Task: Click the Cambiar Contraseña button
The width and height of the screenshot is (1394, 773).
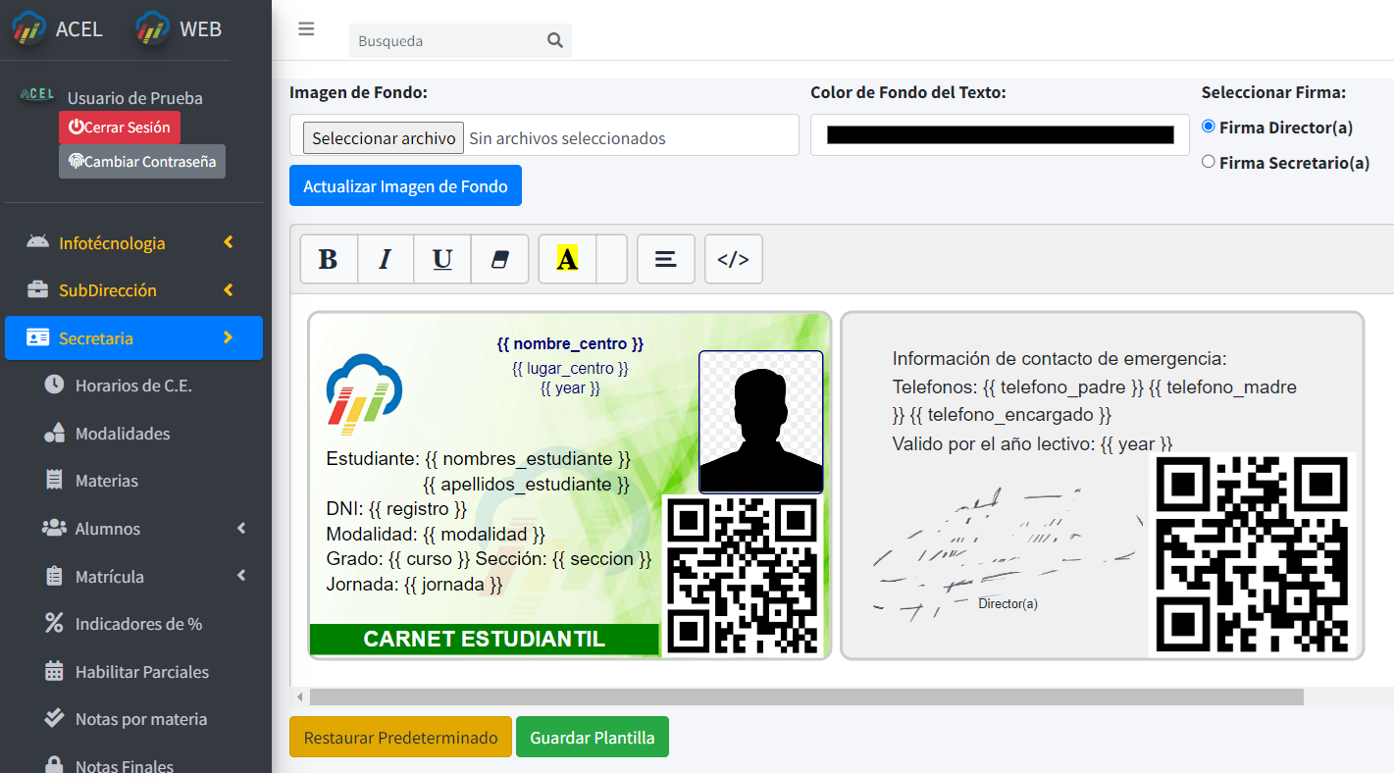Action: 142,162
